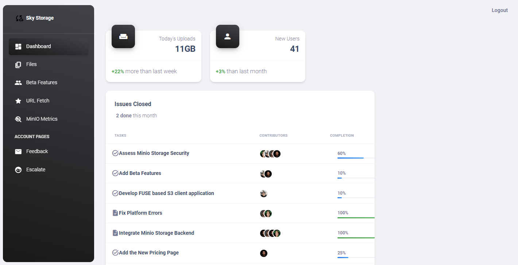518x265 pixels.
Task: Click the uploads inbox icon on the stats card
Action: coord(123,36)
